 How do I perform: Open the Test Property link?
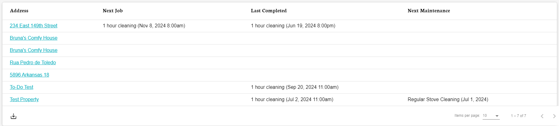[x=24, y=100]
